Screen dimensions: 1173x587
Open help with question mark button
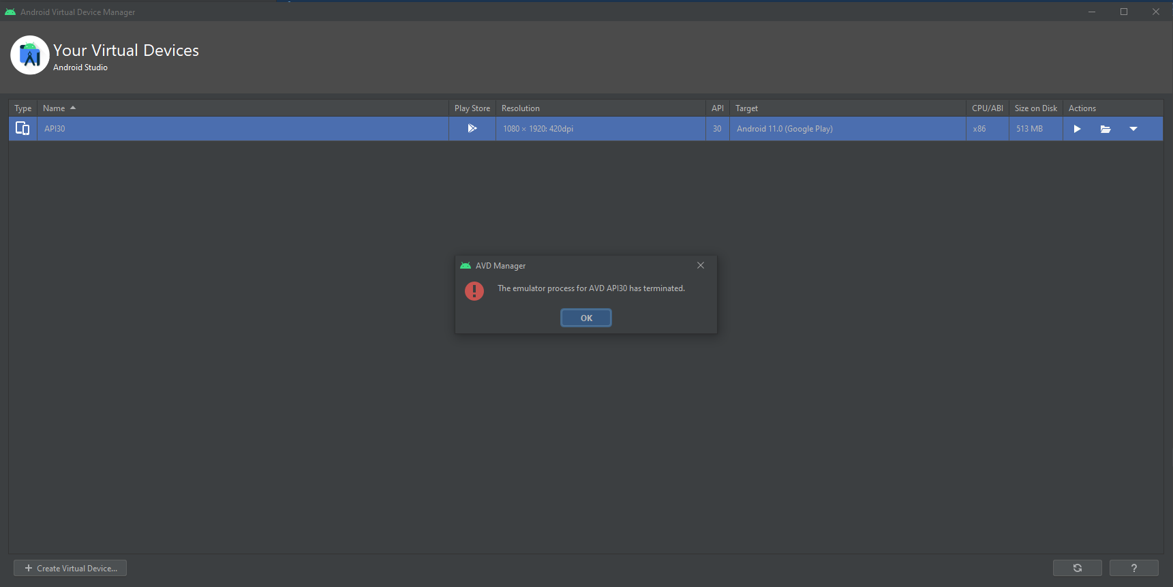coord(1133,568)
